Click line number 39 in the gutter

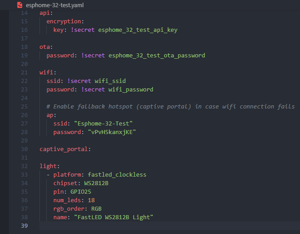pyautogui.click(x=24, y=226)
